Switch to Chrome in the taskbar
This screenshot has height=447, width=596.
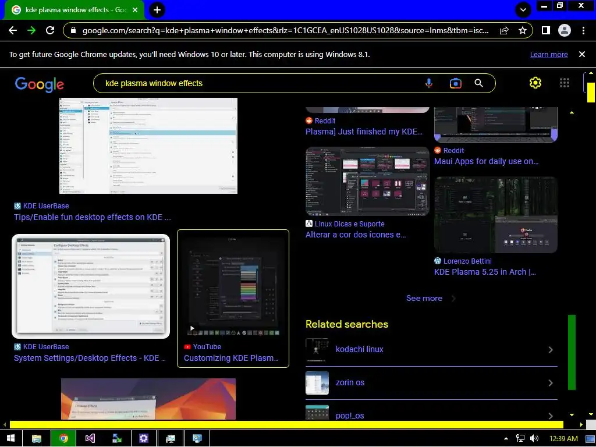tap(63, 438)
